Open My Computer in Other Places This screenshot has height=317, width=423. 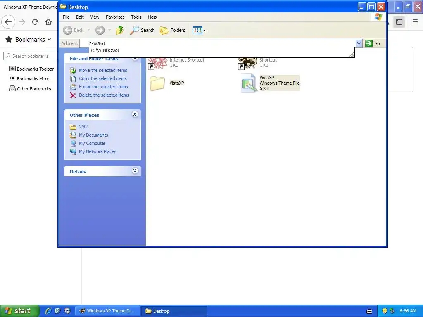(92, 143)
